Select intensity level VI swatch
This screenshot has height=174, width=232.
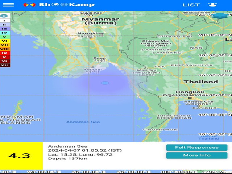pyautogui.click(x=4, y=41)
